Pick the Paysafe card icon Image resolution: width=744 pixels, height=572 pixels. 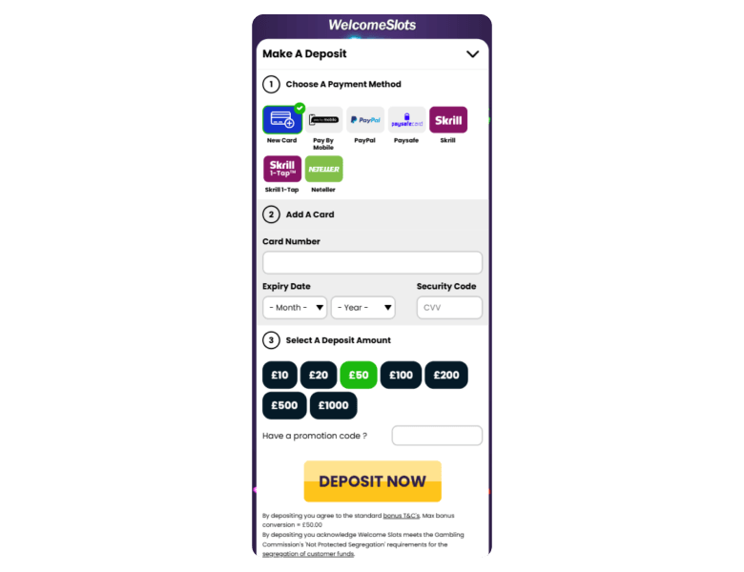click(406, 119)
